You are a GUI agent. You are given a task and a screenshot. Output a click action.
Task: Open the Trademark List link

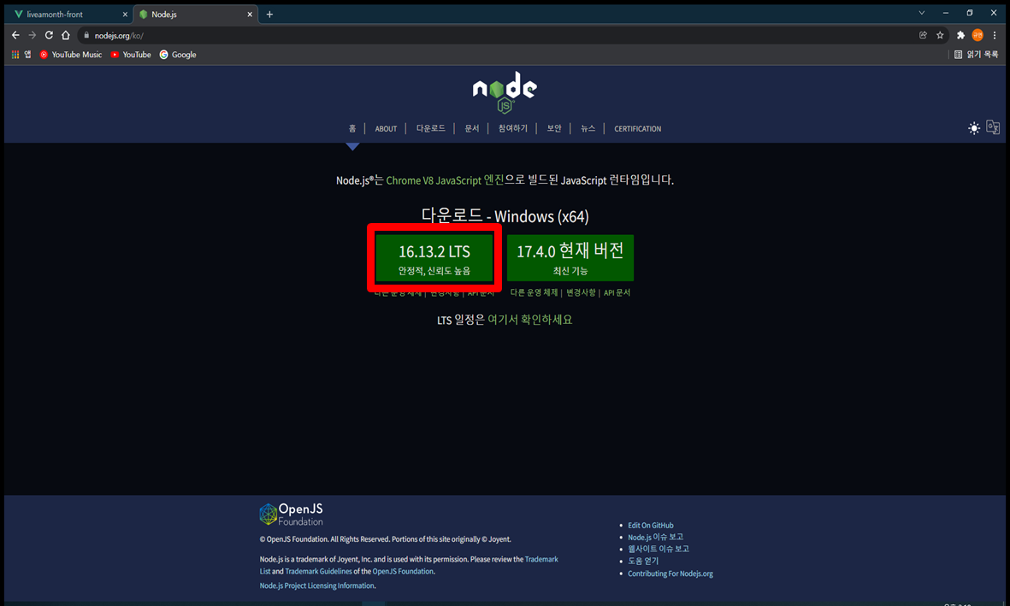tap(541, 559)
